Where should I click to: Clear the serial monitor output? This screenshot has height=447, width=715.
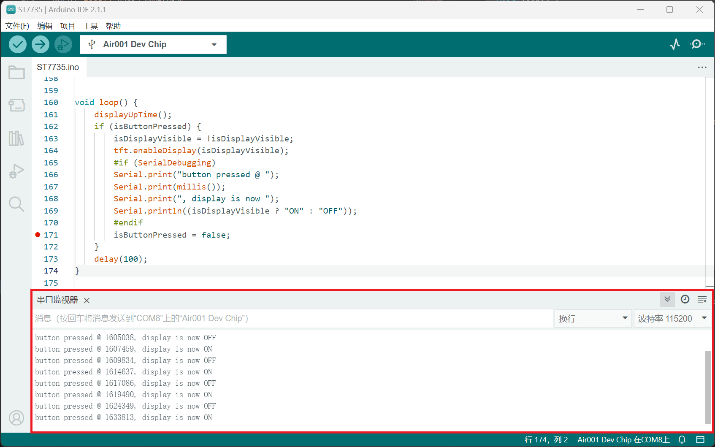click(702, 299)
